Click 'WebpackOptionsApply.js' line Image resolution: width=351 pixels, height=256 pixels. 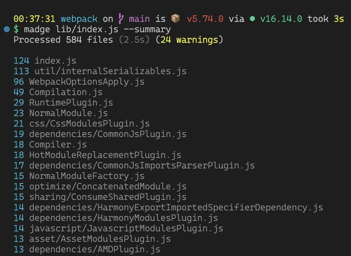tap(79, 82)
